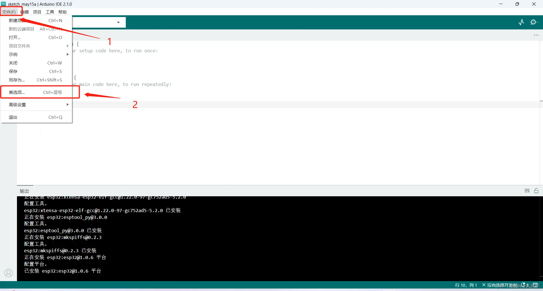Open the 工具 menu
The width and height of the screenshot is (543, 291).
pos(50,12)
